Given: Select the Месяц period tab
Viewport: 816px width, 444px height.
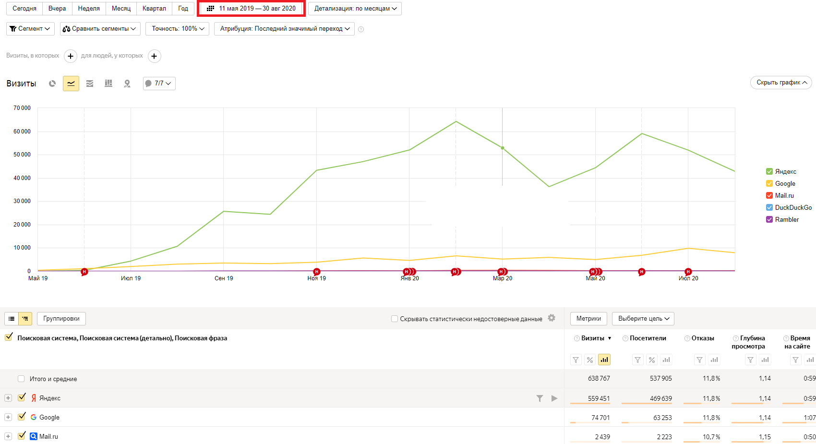Looking at the screenshot, I should 121,9.
